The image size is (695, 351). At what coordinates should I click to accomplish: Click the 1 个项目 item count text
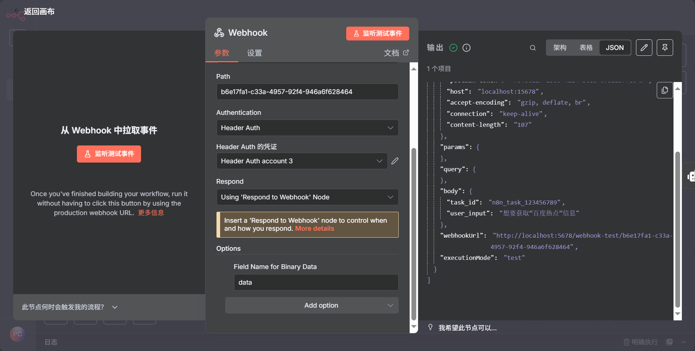(x=439, y=69)
